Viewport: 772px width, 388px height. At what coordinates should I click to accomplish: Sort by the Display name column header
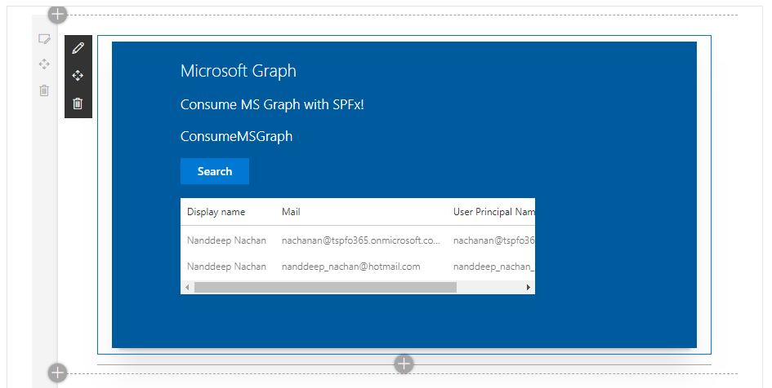click(216, 212)
